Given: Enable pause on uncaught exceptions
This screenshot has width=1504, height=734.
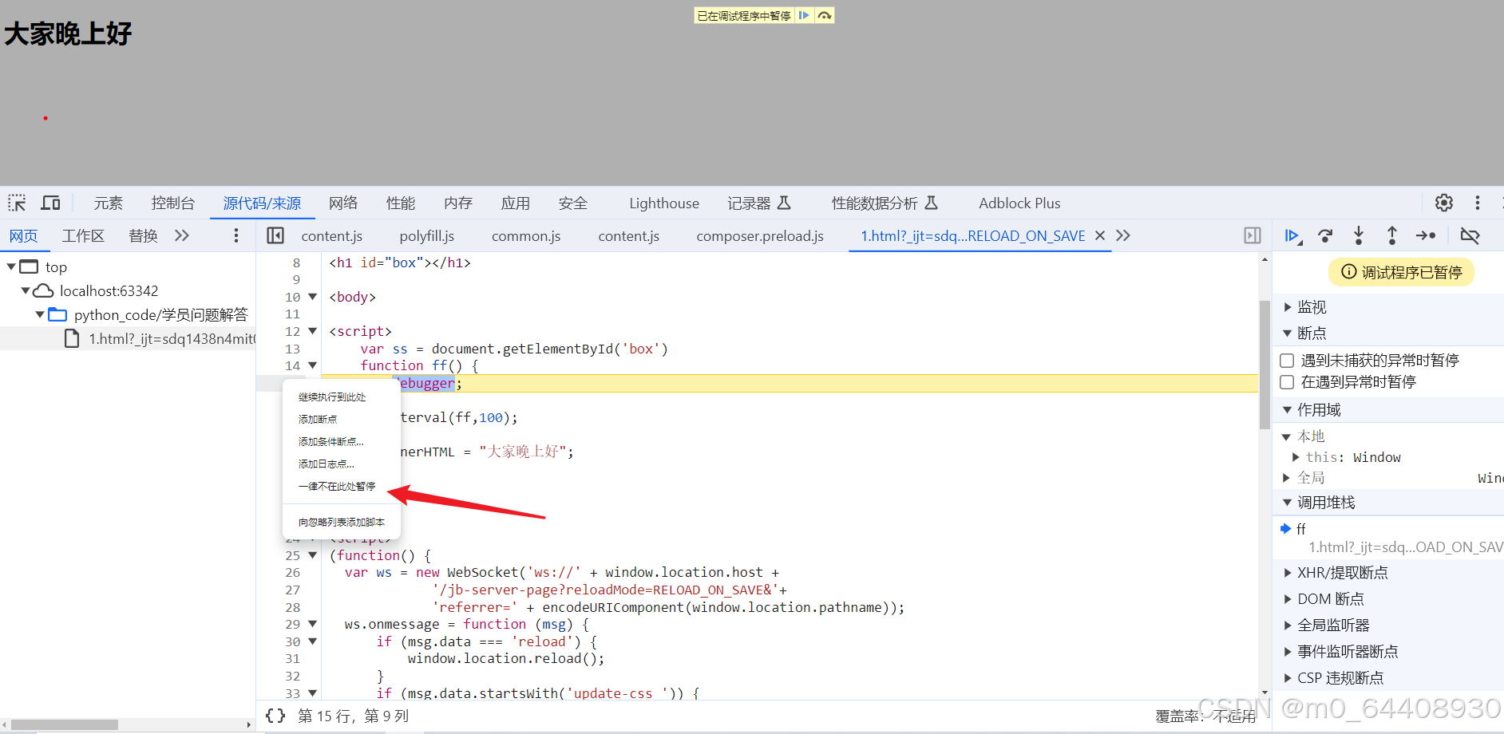Looking at the screenshot, I should tap(1287, 361).
